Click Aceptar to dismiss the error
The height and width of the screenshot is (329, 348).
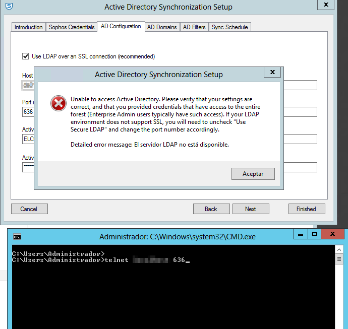[x=253, y=174]
